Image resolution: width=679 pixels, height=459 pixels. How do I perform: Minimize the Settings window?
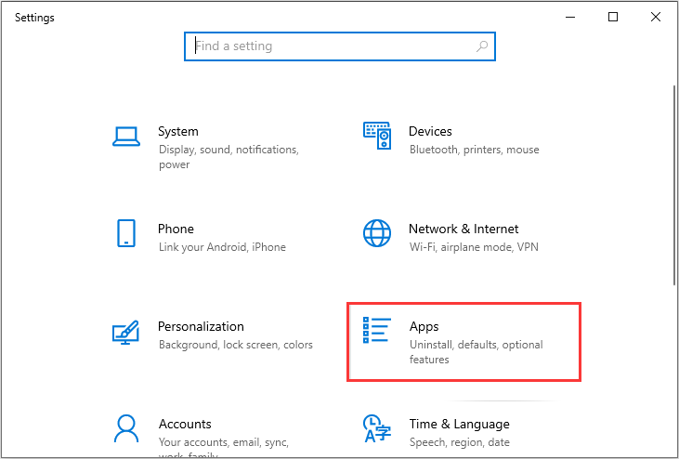tap(570, 17)
